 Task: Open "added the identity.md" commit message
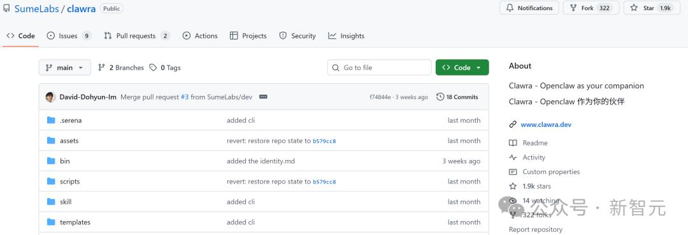point(261,161)
